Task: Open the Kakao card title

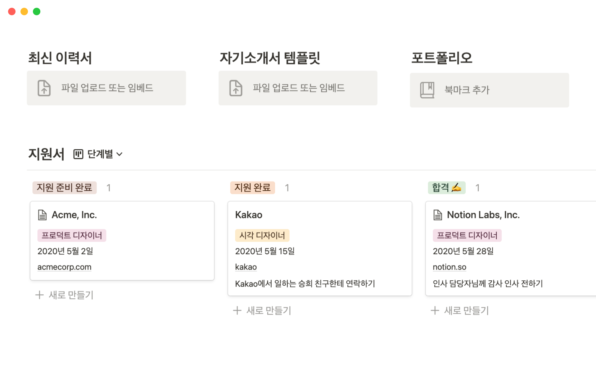Action: (x=249, y=215)
